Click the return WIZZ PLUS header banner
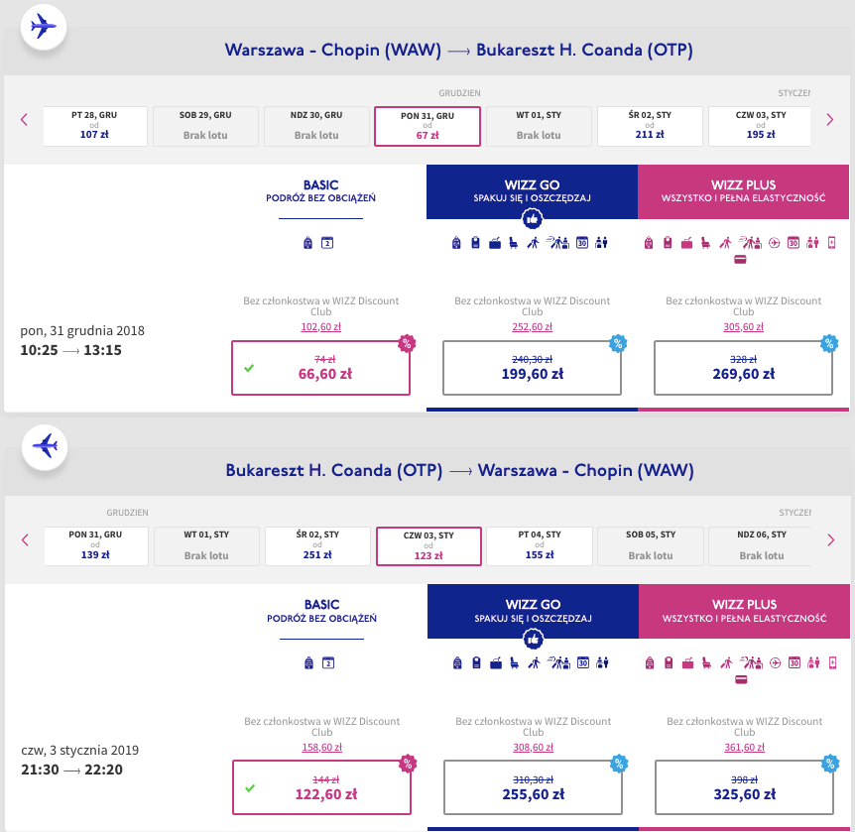 click(x=744, y=611)
